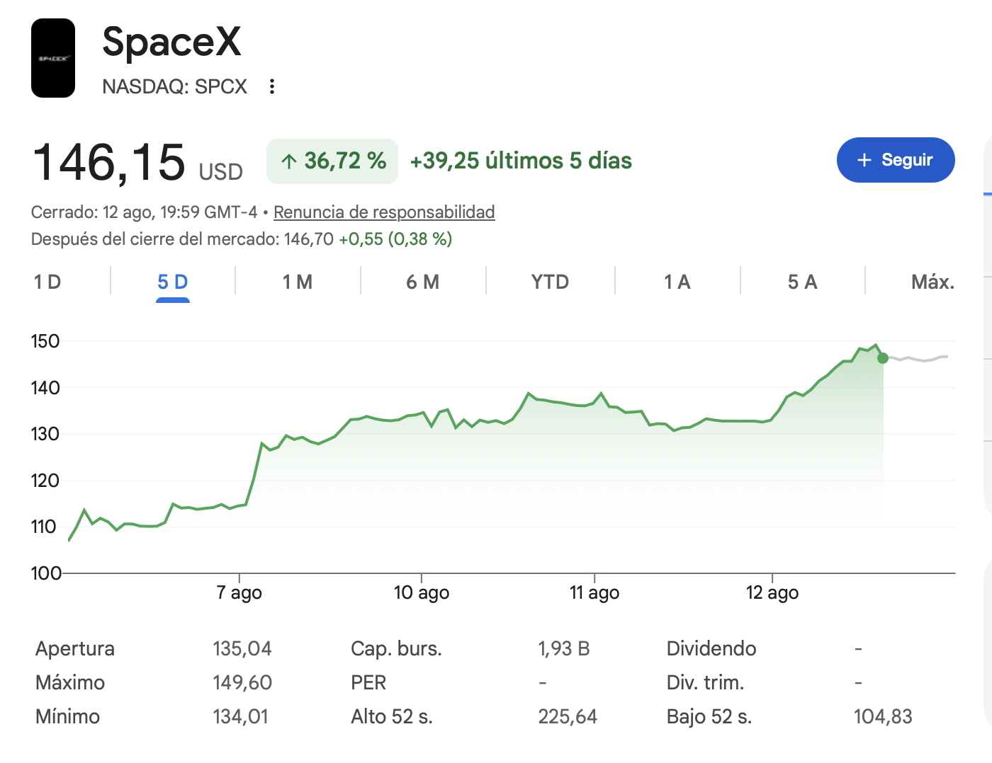Click the green current-price dot on chart
This screenshot has width=992, height=763.
(882, 358)
